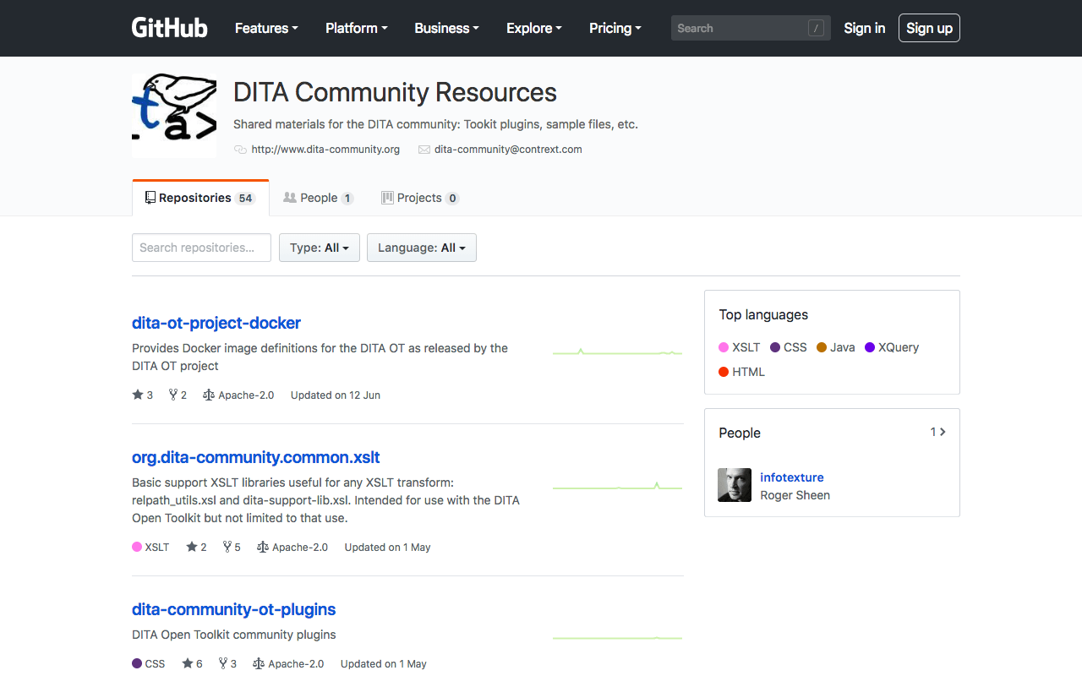Click the activity graph for dita-community-ot-plugins

click(617, 637)
